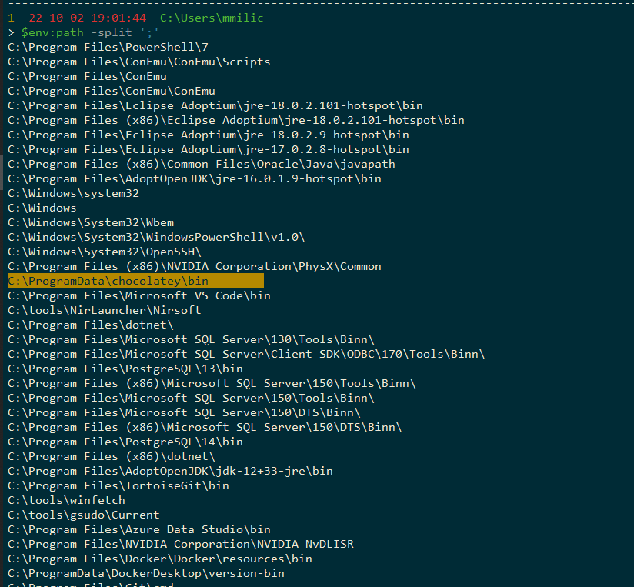
Task: Select PostgreSQL\13\bin path line
Action: tap(125, 369)
